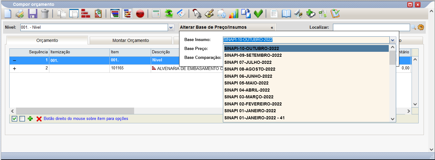Click the green dollar refresh icon
This screenshot has width=435, height=160.
tap(169, 14)
